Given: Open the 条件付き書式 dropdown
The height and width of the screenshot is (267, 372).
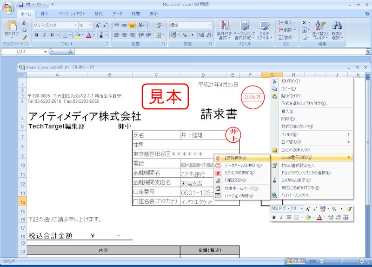Looking at the screenshot, I should pos(224,30).
